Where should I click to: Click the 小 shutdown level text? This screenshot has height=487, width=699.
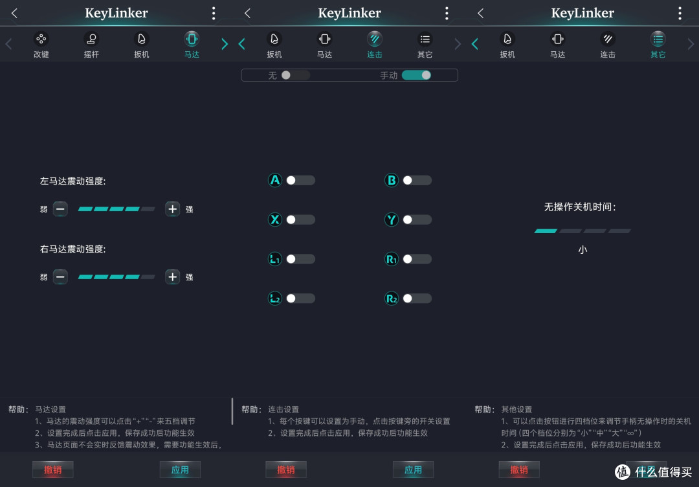pyautogui.click(x=582, y=250)
